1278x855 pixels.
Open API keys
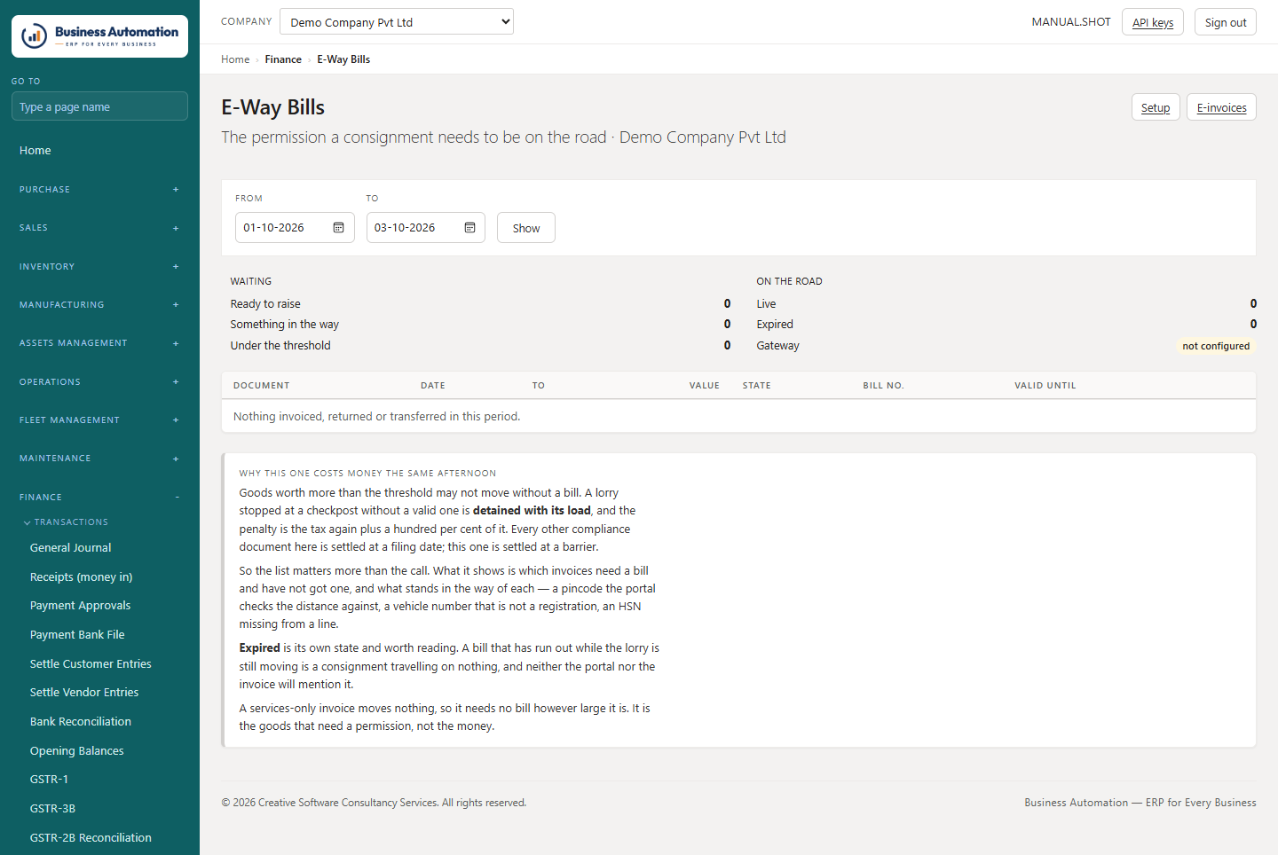1153,22
